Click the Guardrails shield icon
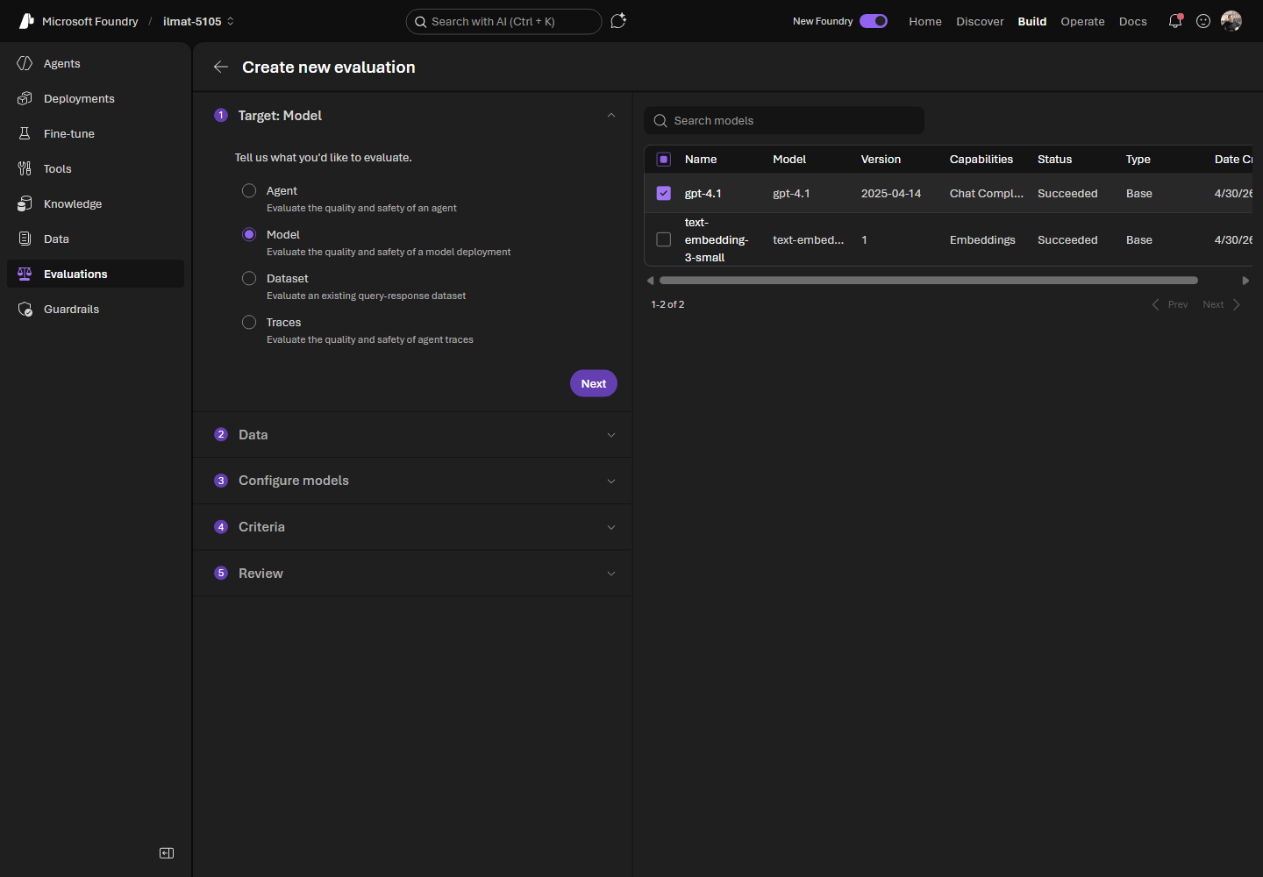The width and height of the screenshot is (1263, 877). 25,309
